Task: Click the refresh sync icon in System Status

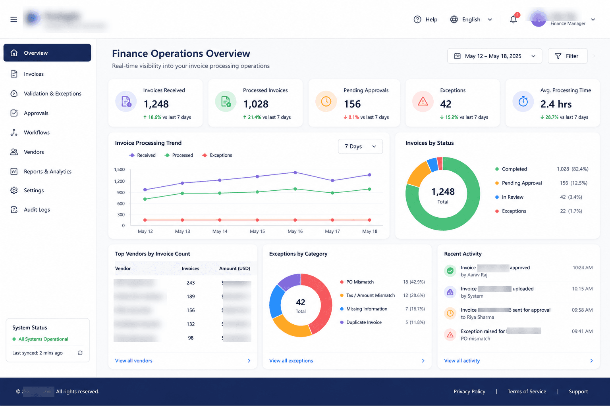Action: click(x=80, y=353)
